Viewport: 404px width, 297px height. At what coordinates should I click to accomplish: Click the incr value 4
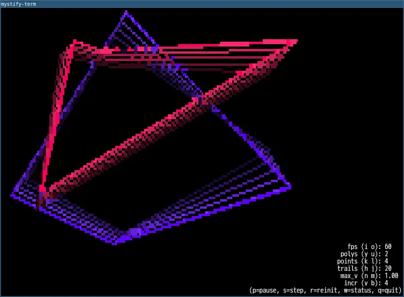click(387, 283)
